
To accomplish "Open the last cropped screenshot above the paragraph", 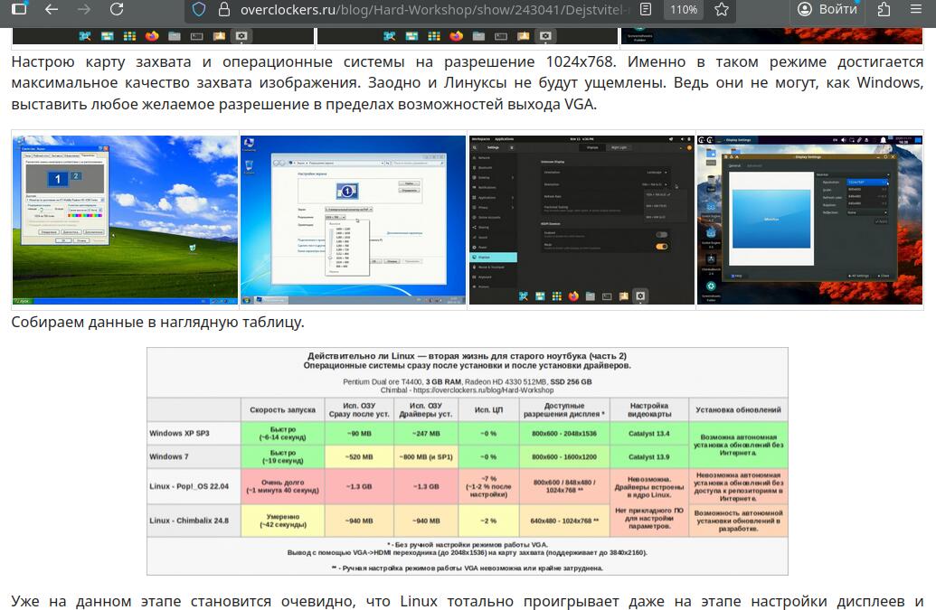I will tap(773, 36).
